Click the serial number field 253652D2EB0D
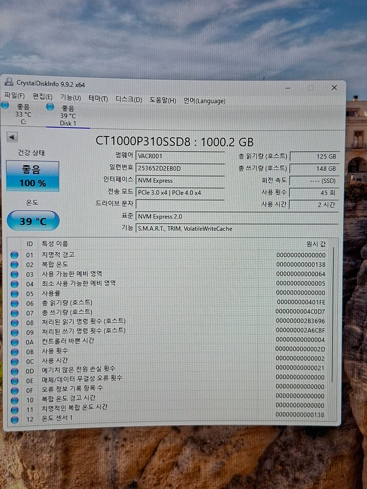 [180, 168]
